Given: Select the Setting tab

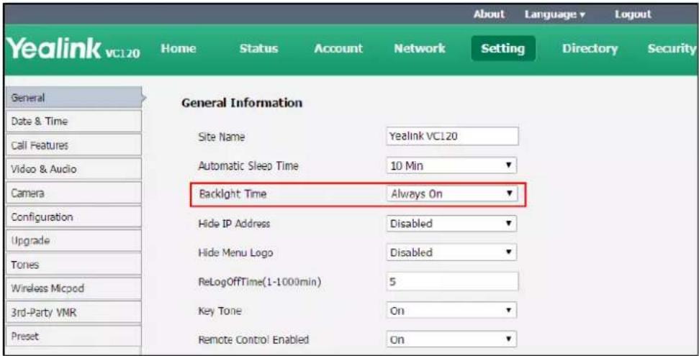Looking at the screenshot, I should click(x=503, y=49).
